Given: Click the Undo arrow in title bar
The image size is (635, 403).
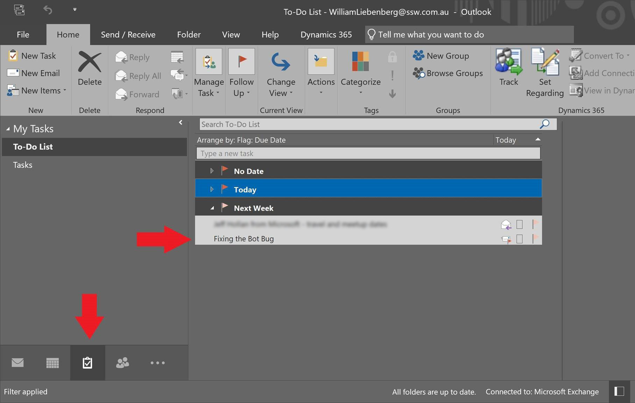Looking at the screenshot, I should [48, 10].
